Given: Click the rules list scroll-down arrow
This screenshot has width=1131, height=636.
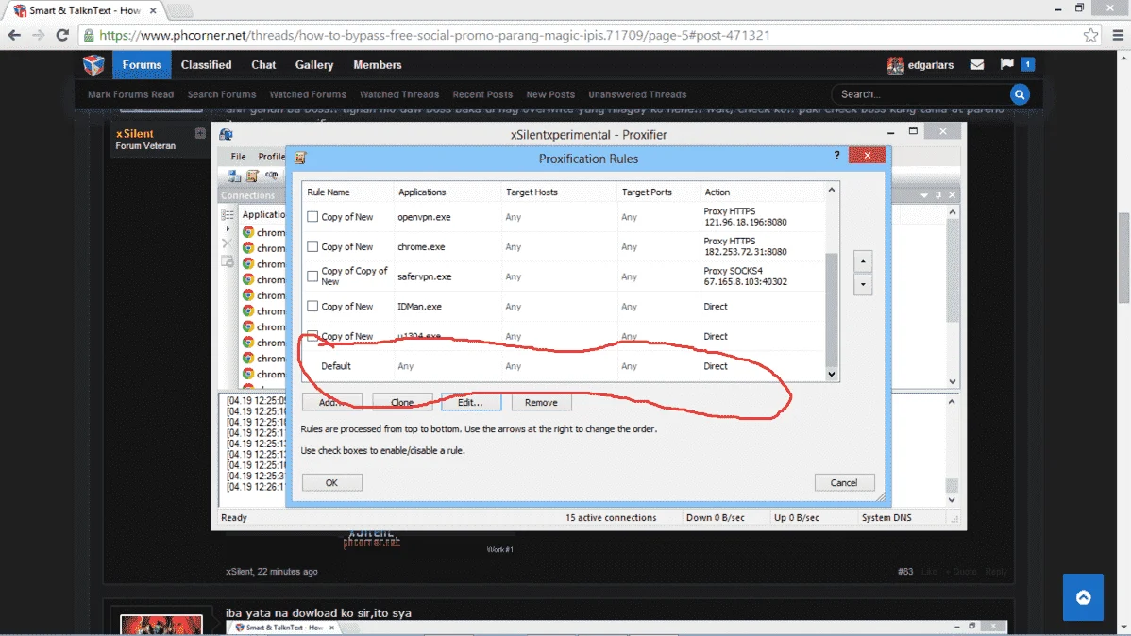Looking at the screenshot, I should point(831,374).
